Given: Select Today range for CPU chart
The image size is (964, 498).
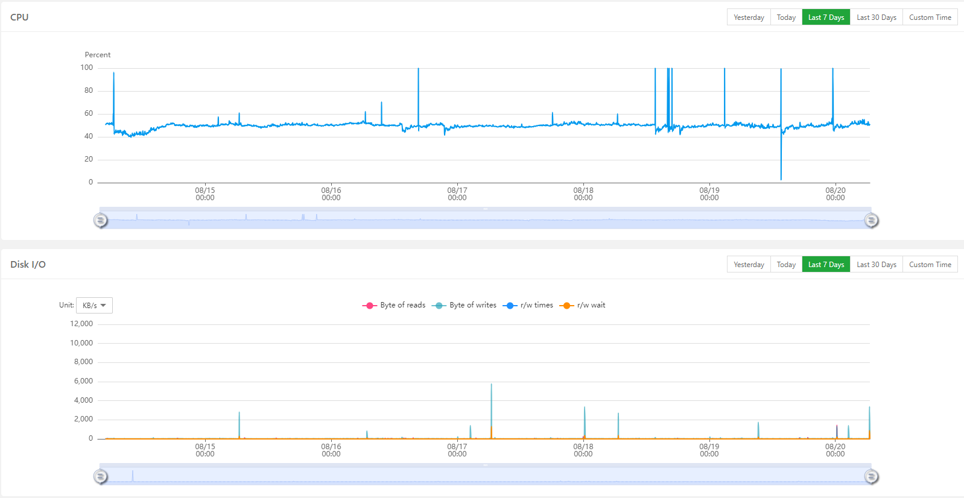Looking at the screenshot, I should point(786,17).
